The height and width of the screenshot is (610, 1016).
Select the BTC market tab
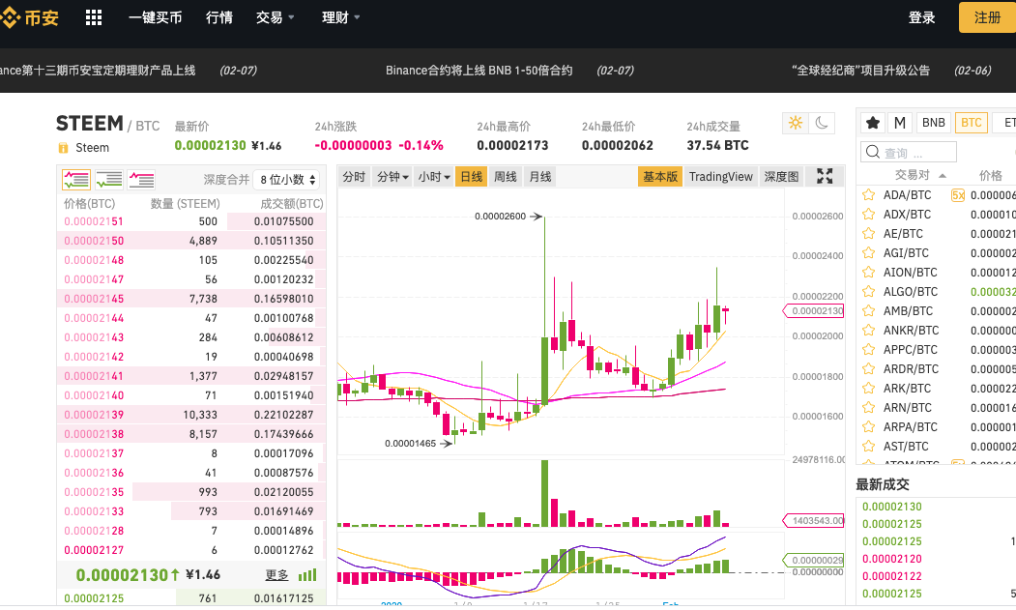click(971, 123)
